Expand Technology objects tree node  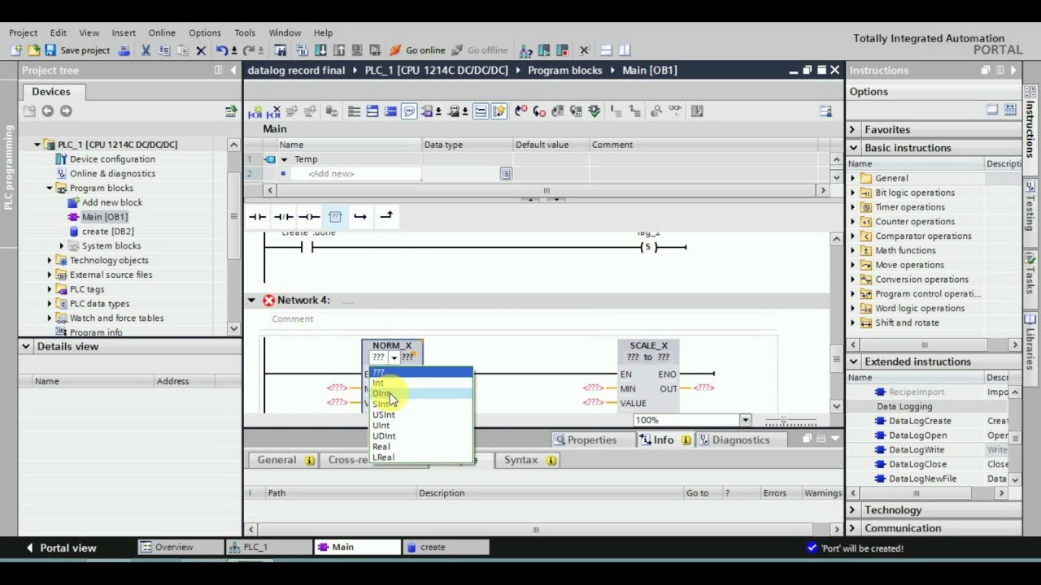coord(49,260)
